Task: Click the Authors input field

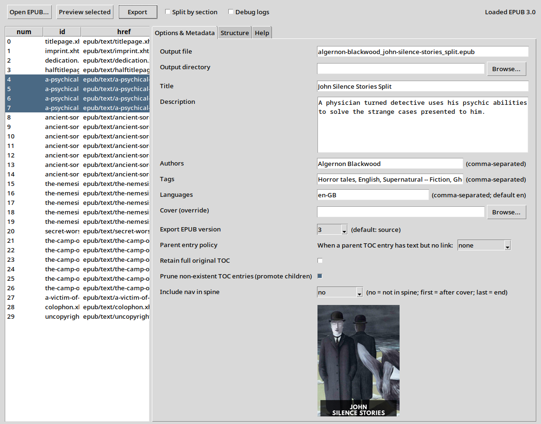Action: [390, 164]
